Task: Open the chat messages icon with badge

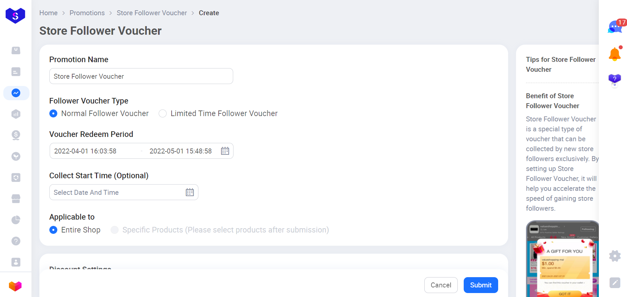Action: [x=615, y=26]
